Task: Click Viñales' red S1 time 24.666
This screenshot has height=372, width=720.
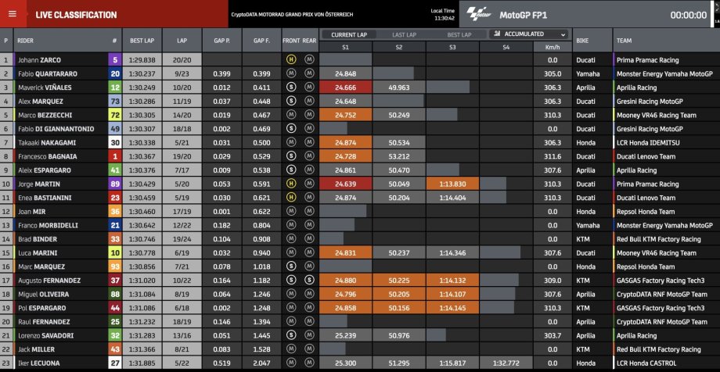Action: (345, 88)
